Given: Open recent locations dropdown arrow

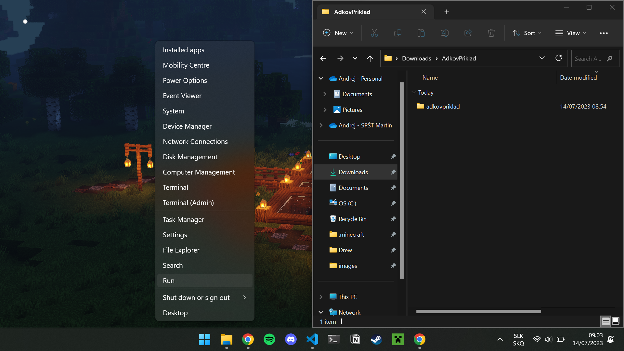Looking at the screenshot, I should [x=355, y=58].
